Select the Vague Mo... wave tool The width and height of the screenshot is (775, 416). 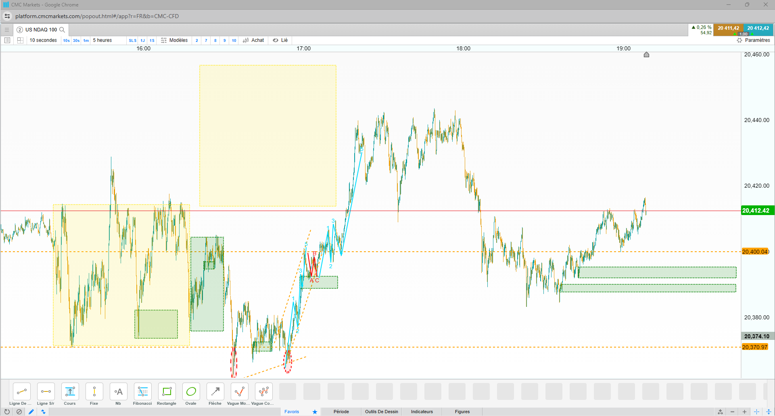[x=240, y=391]
